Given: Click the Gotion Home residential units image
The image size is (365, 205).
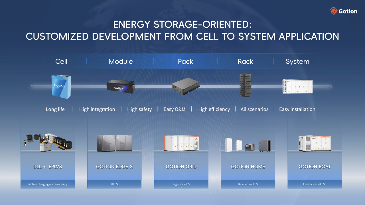Looking at the screenshot, I should pyautogui.click(x=248, y=145).
